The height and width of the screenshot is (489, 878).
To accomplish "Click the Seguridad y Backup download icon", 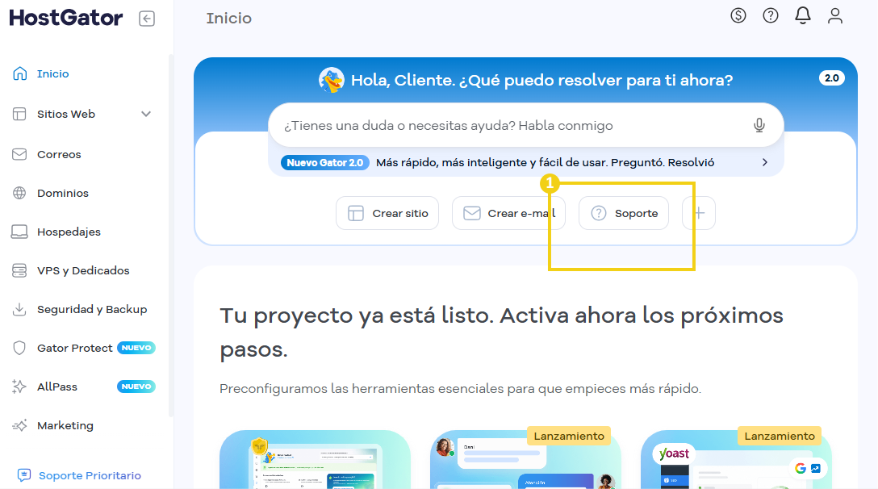I will 19,309.
